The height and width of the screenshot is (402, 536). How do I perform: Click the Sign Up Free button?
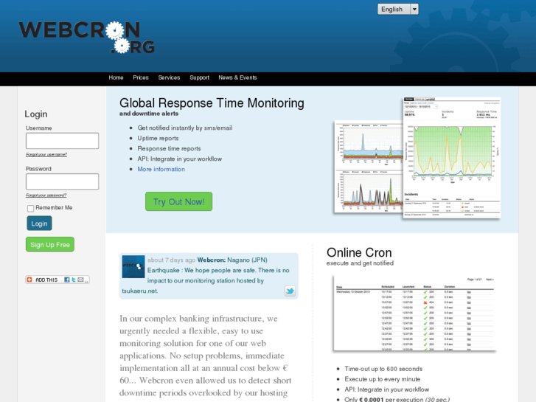coord(50,245)
